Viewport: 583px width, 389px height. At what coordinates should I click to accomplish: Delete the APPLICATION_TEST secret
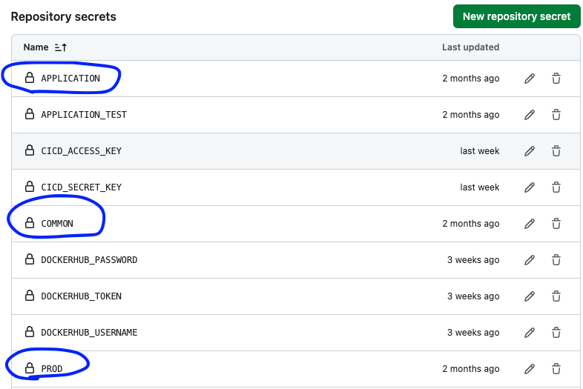[556, 115]
